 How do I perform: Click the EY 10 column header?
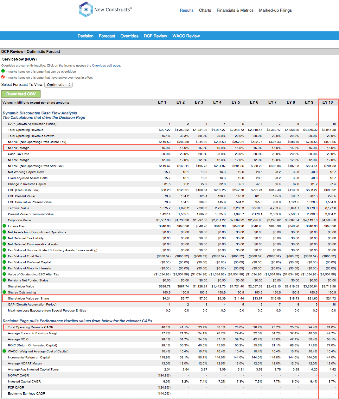328,102
